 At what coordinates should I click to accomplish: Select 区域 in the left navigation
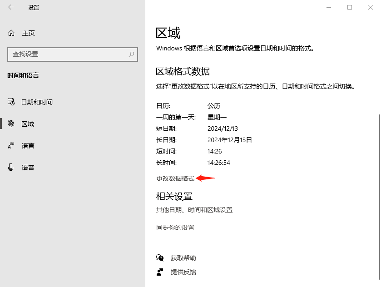pyautogui.click(x=28, y=124)
